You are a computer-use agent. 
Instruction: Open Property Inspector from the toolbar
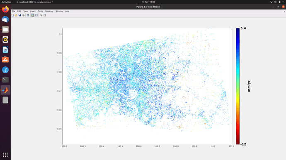[45, 15]
